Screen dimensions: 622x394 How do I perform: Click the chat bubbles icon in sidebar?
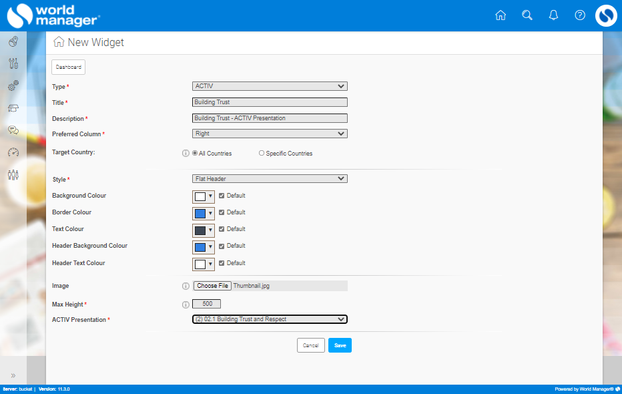[x=13, y=130]
